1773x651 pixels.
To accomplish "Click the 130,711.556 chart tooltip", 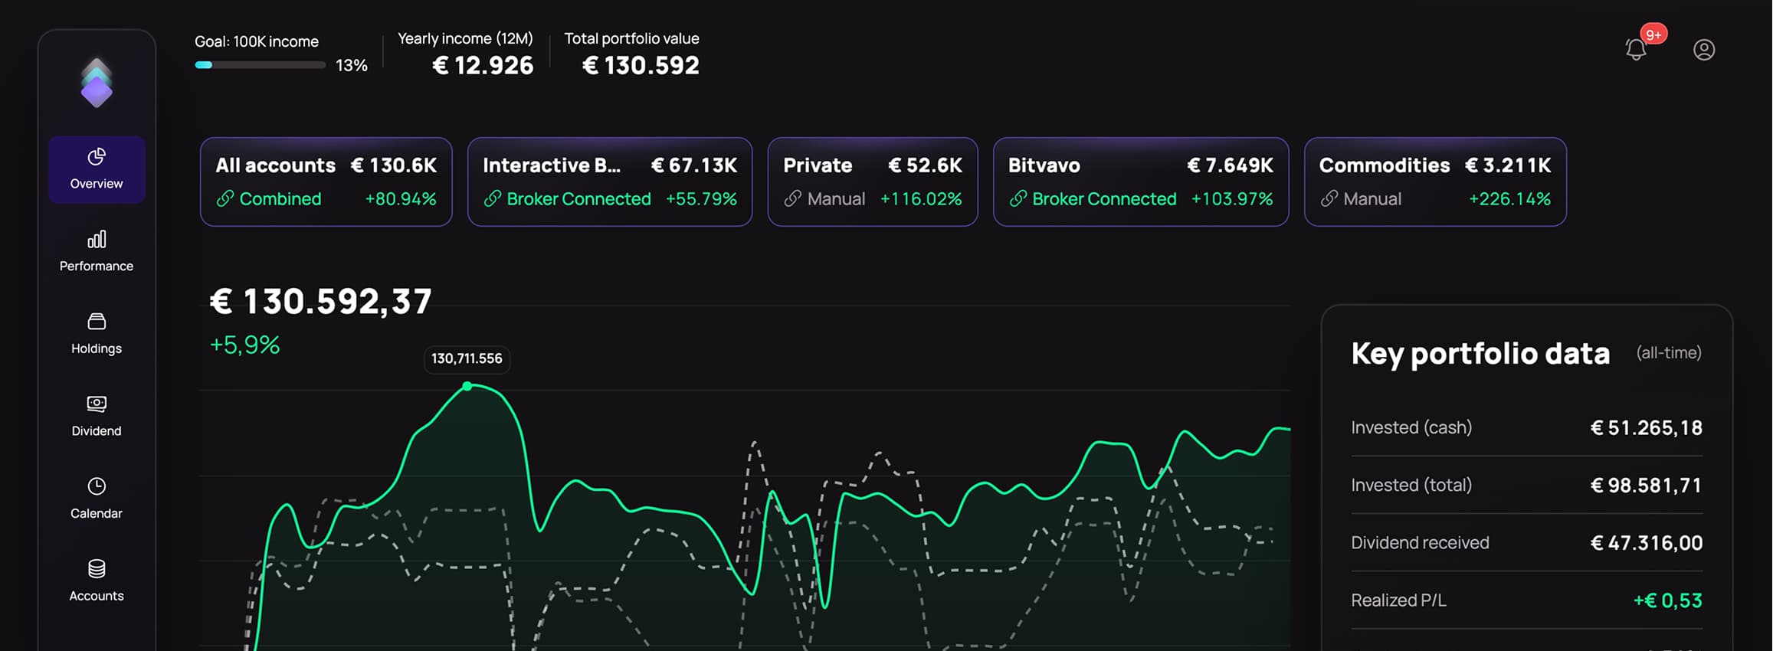I will click(467, 358).
